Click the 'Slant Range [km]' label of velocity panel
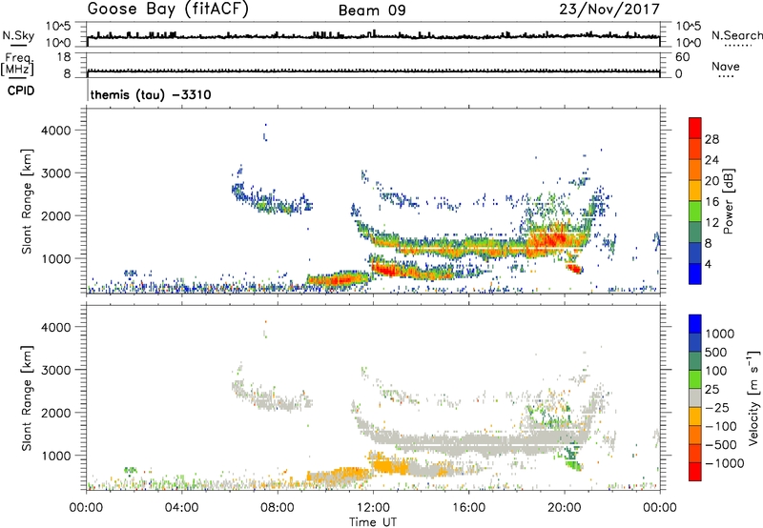763x528 pixels. click(x=27, y=398)
